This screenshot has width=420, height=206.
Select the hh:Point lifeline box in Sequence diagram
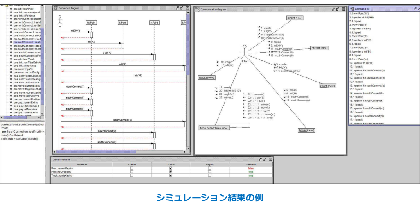click(91, 23)
